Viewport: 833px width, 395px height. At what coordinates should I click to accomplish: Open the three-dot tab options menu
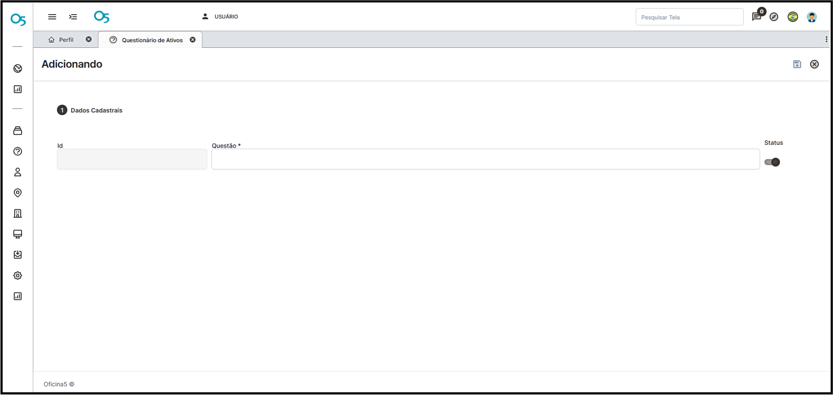826,39
